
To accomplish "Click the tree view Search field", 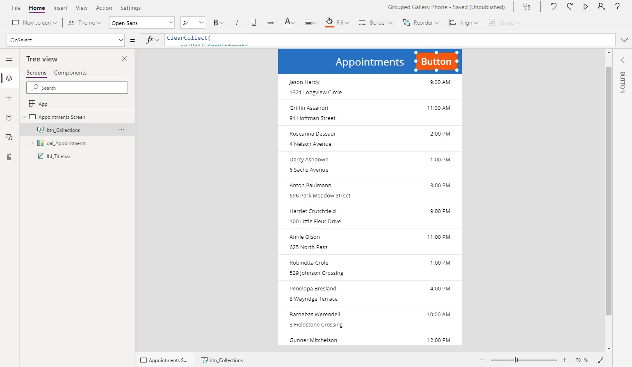I will (x=77, y=88).
